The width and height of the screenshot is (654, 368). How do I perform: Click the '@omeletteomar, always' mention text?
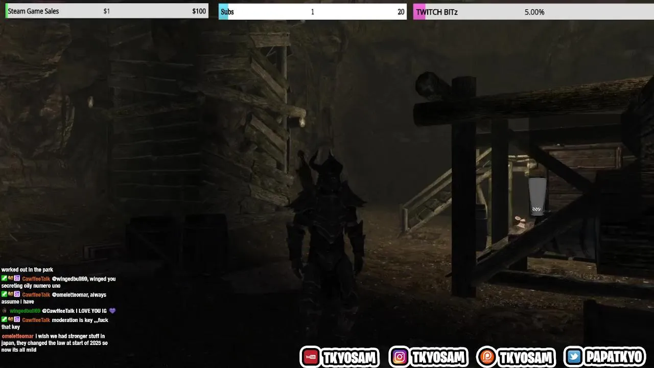(79, 295)
